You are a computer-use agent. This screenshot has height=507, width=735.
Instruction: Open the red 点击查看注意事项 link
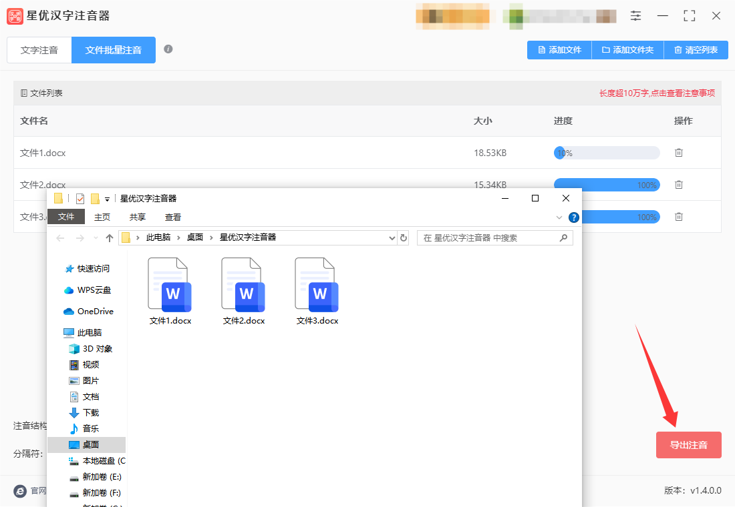click(682, 93)
